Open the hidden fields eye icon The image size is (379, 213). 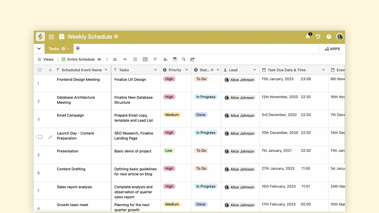point(125,59)
